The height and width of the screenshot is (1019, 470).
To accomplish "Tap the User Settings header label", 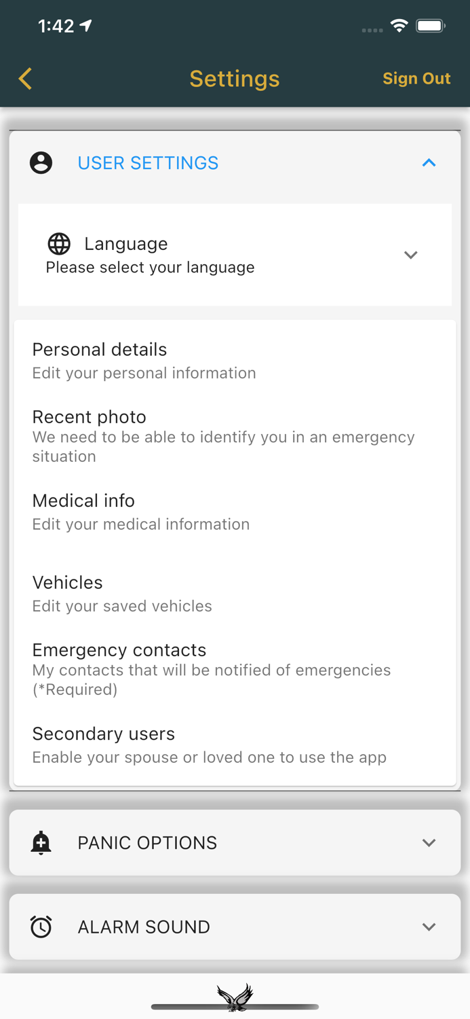I will tap(148, 163).
